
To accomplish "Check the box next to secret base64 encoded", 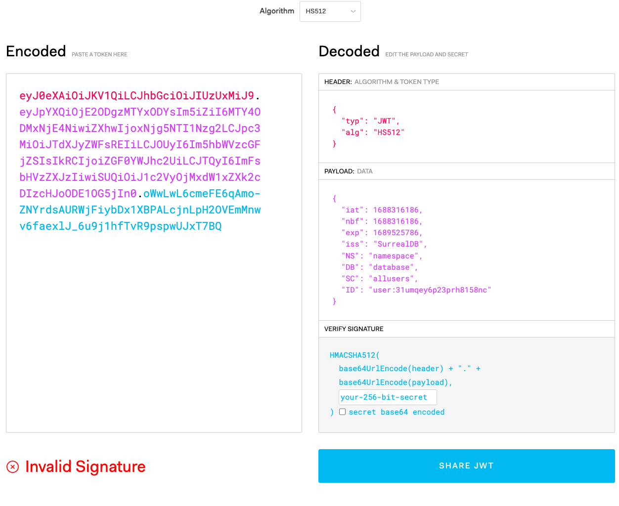I will (x=342, y=412).
